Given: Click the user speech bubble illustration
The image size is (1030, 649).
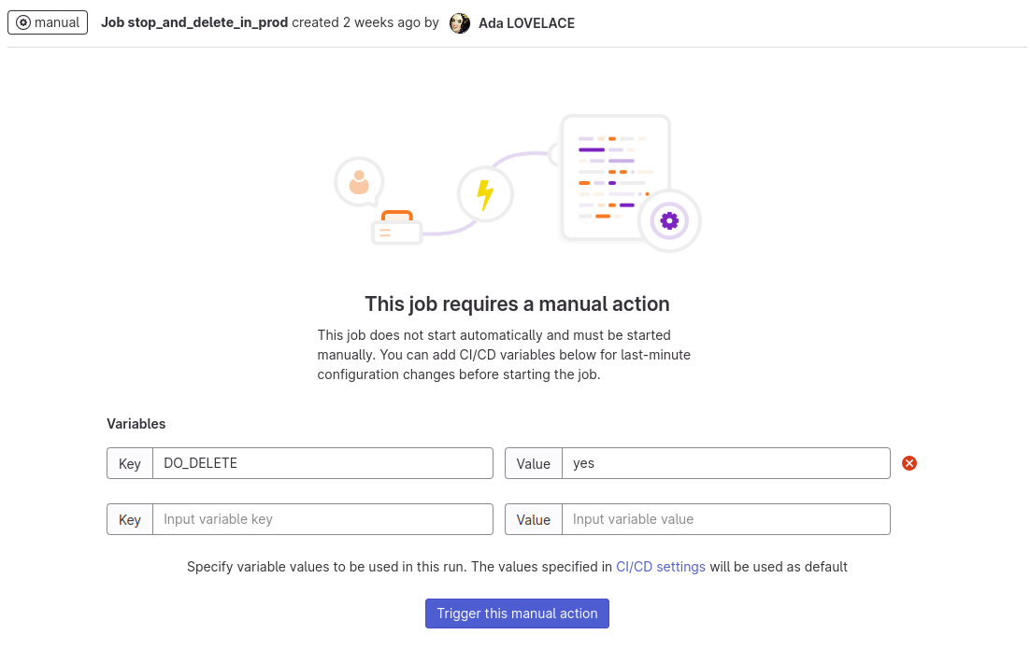Looking at the screenshot, I should click(x=359, y=181).
